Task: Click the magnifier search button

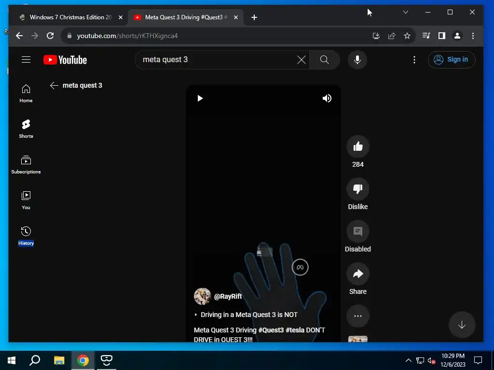Action: coord(325,60)
